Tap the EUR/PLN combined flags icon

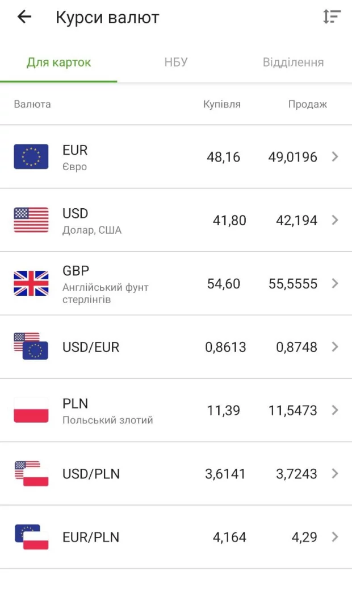(x=31, y=537)
